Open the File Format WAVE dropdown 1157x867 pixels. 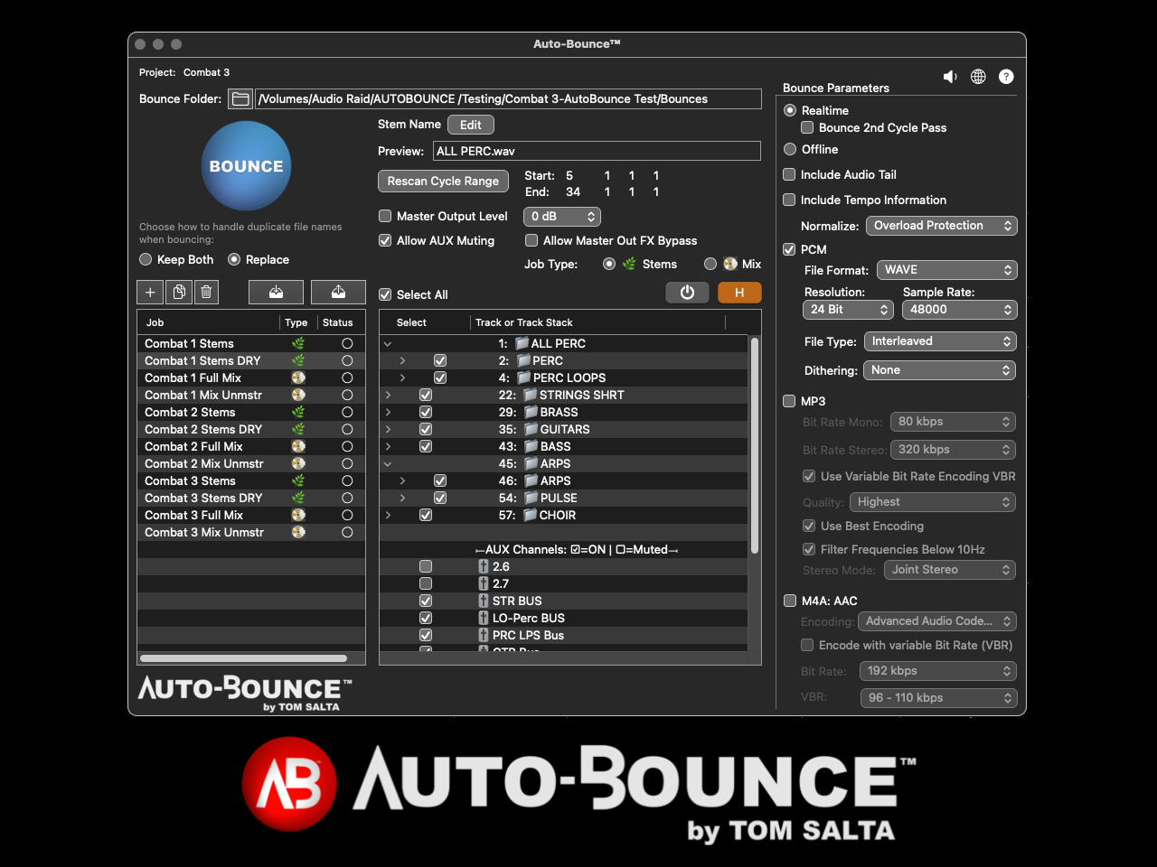click(x=947, y=270)
